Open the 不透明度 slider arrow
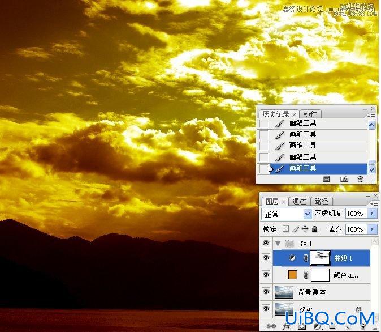 (x=372, y=214)
